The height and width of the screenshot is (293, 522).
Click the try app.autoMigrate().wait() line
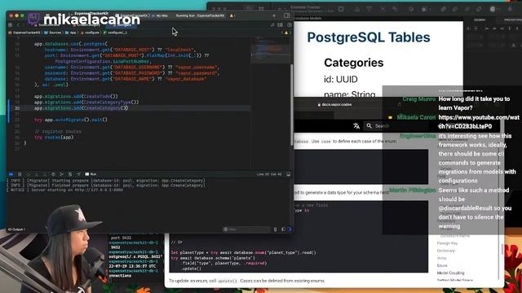pyautogui.click(x=71, y=120)
